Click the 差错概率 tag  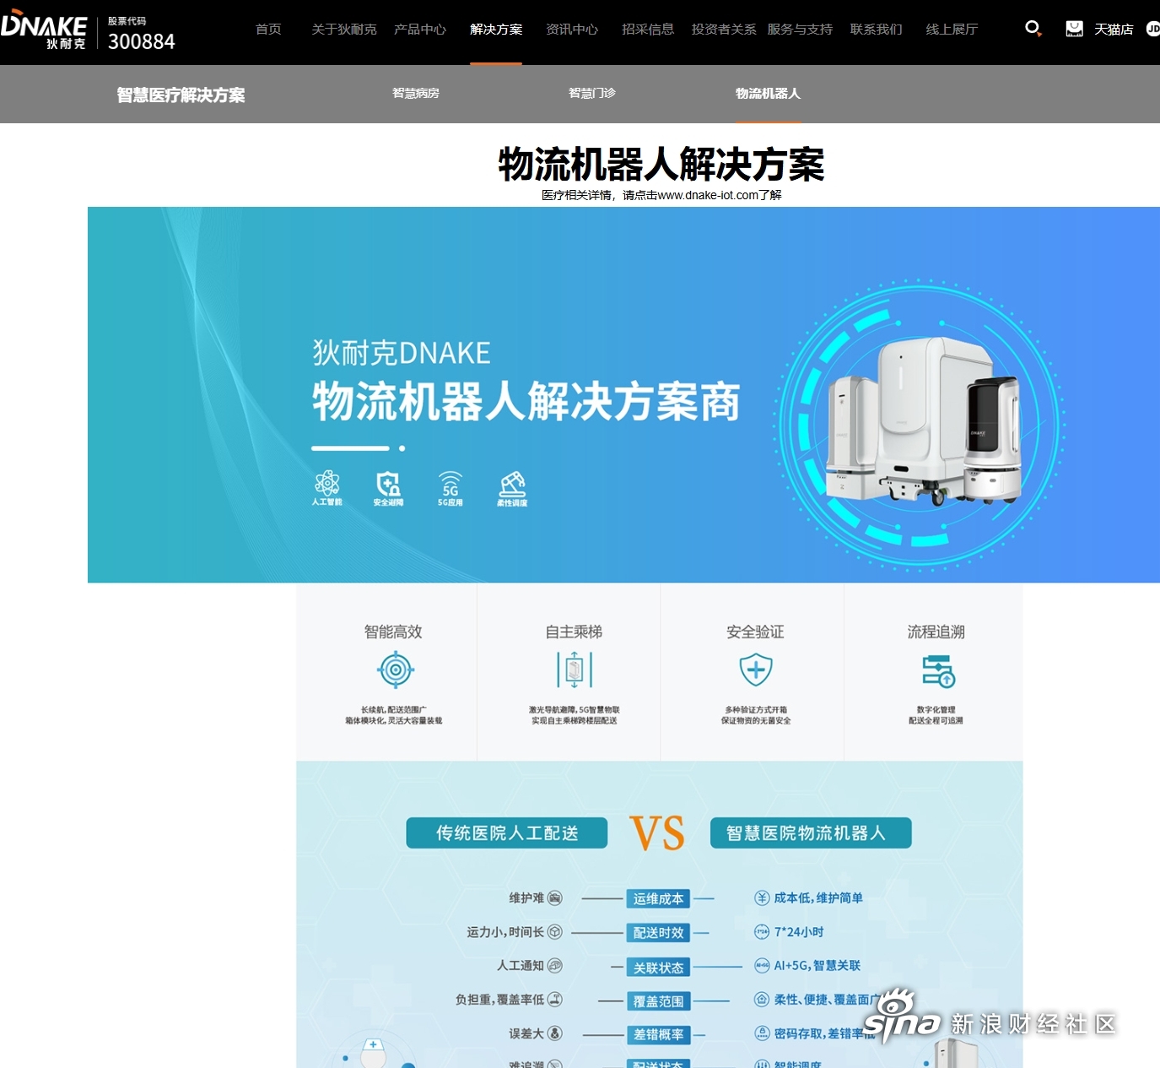click(658, 1034)
